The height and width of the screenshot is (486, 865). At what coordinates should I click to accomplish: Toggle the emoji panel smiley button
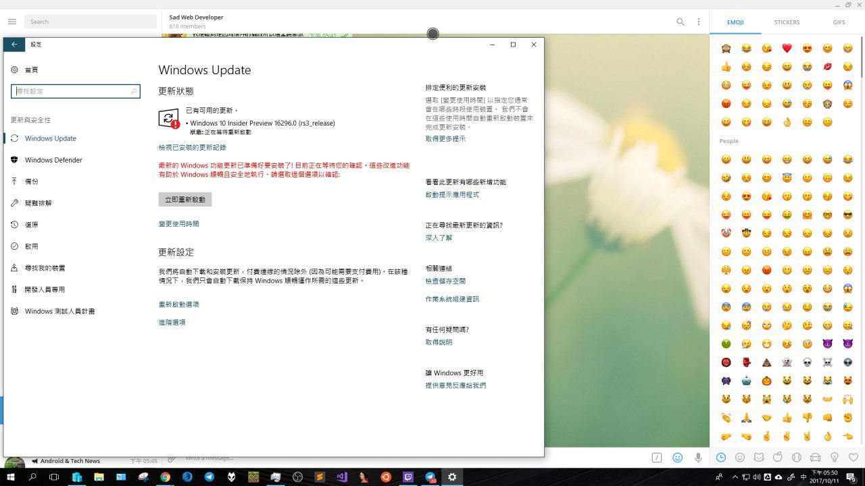tap(677, 458)
